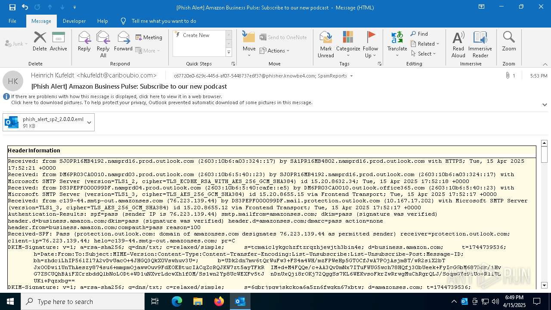The image size is (551, 310).
Task: Open the attachment options dropdown arrow
Action: tap(89, 122)
